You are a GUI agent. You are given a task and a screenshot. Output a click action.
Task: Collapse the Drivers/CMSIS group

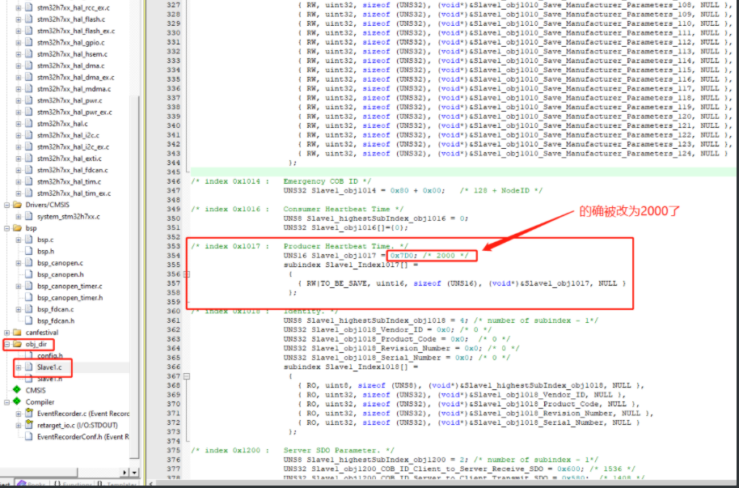click(7, 205)
